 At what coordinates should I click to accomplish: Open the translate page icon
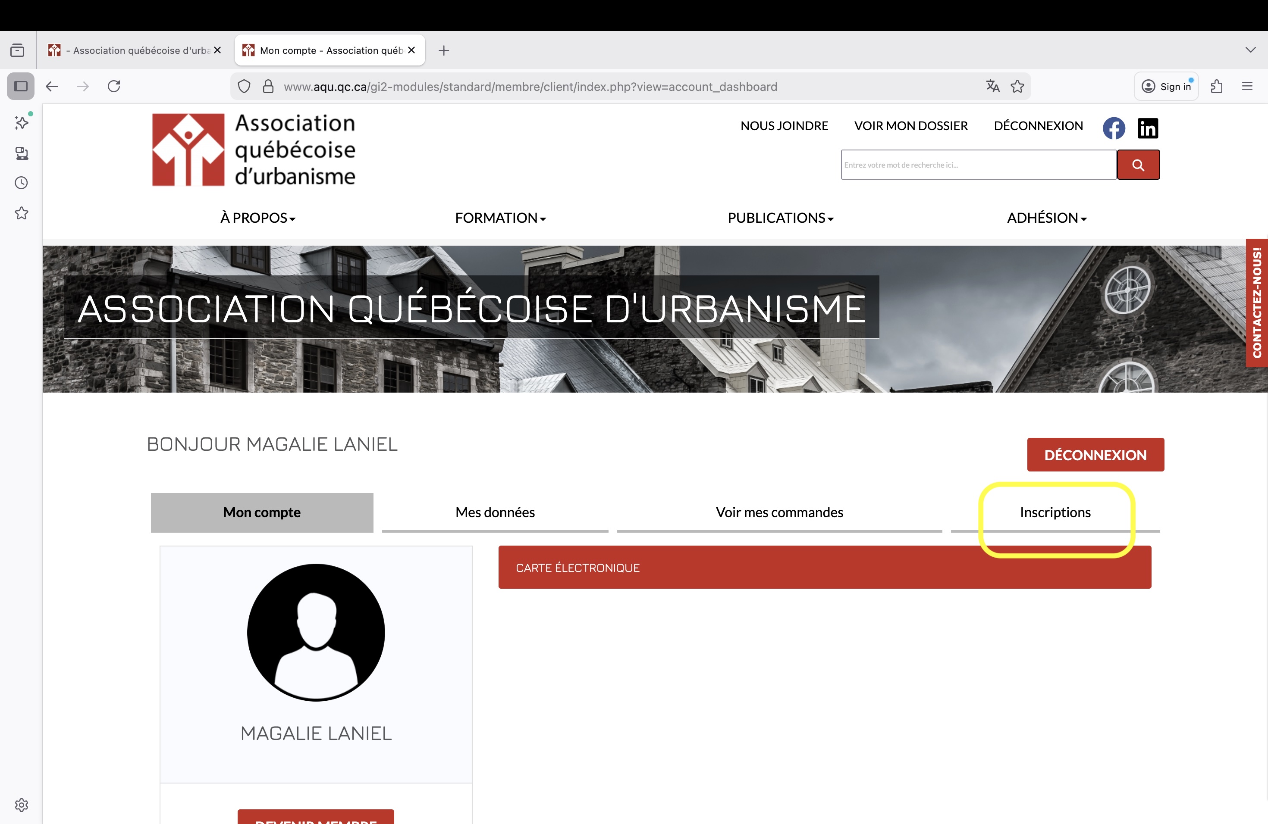(x=992, y=86)
